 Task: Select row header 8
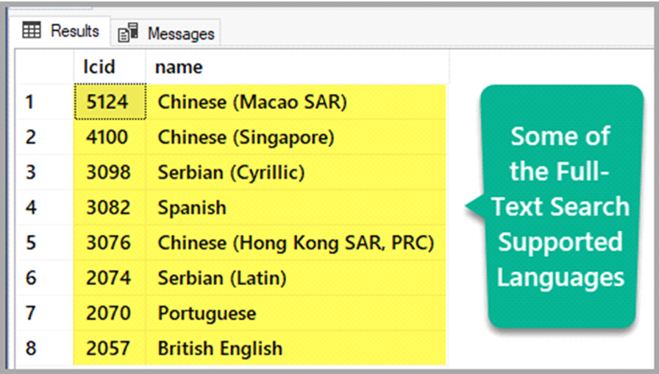[x=46, y=348]
